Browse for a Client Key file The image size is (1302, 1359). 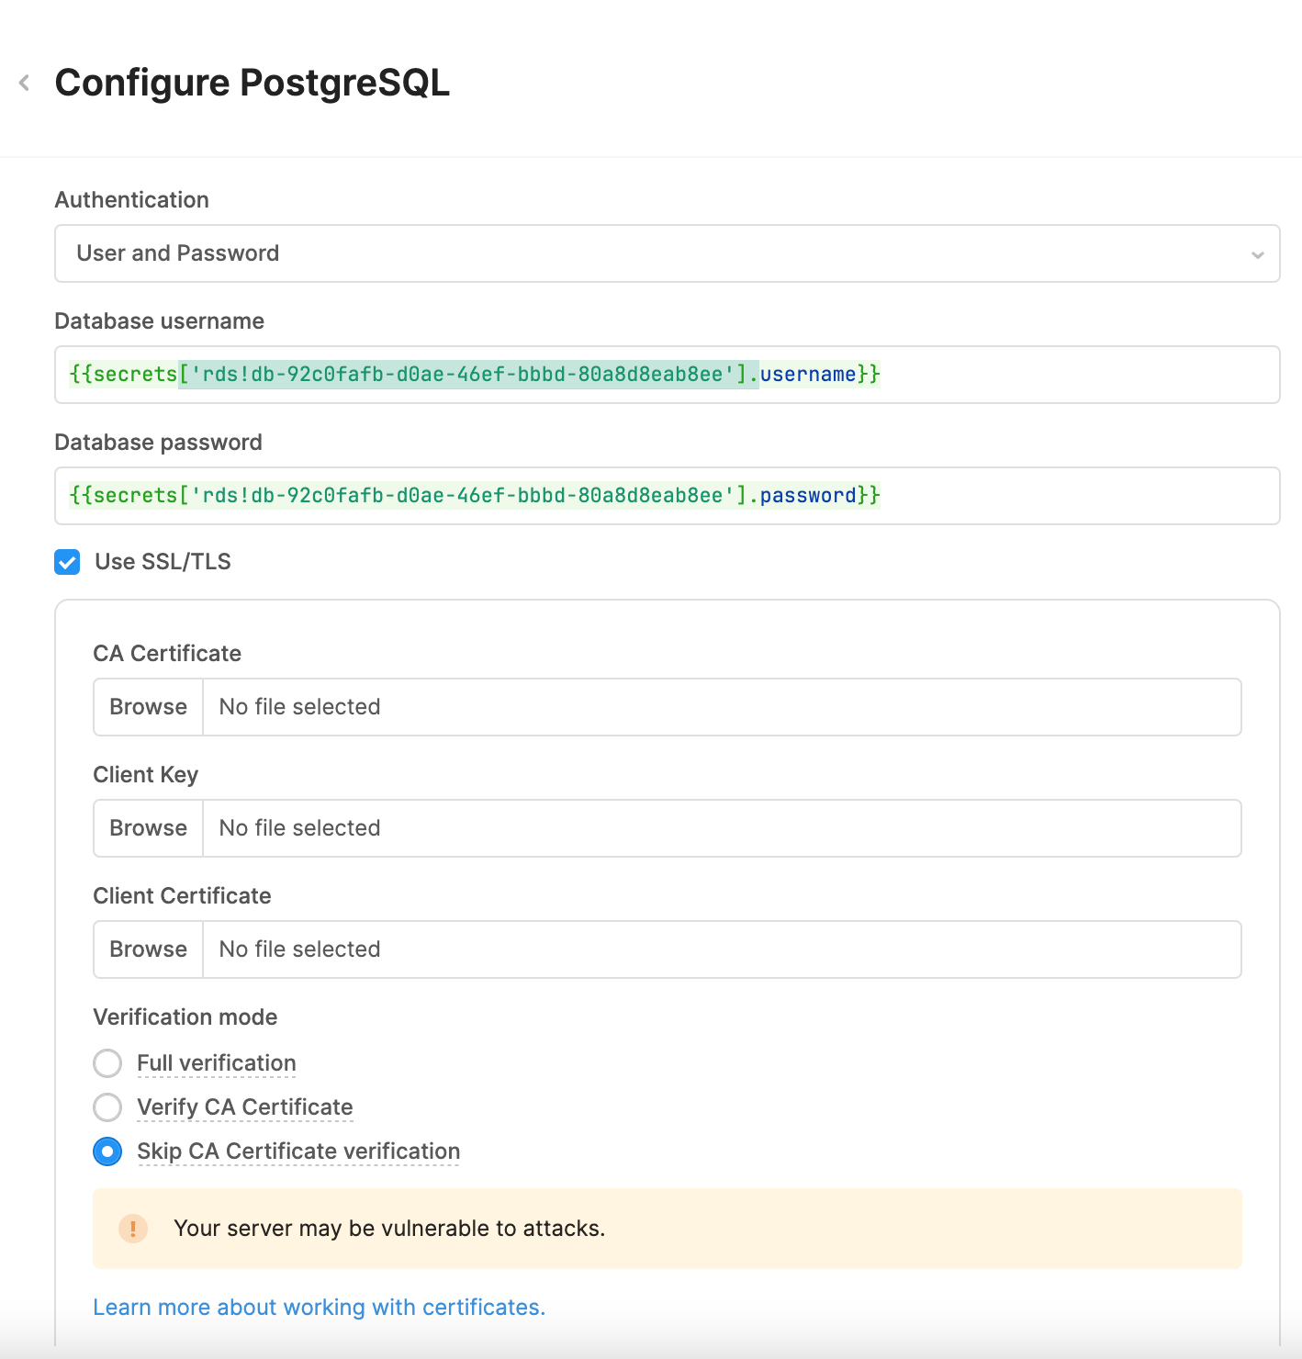(x=148, y=828)
